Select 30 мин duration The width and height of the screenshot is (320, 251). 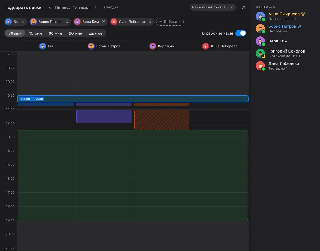[x=15, y=33]
